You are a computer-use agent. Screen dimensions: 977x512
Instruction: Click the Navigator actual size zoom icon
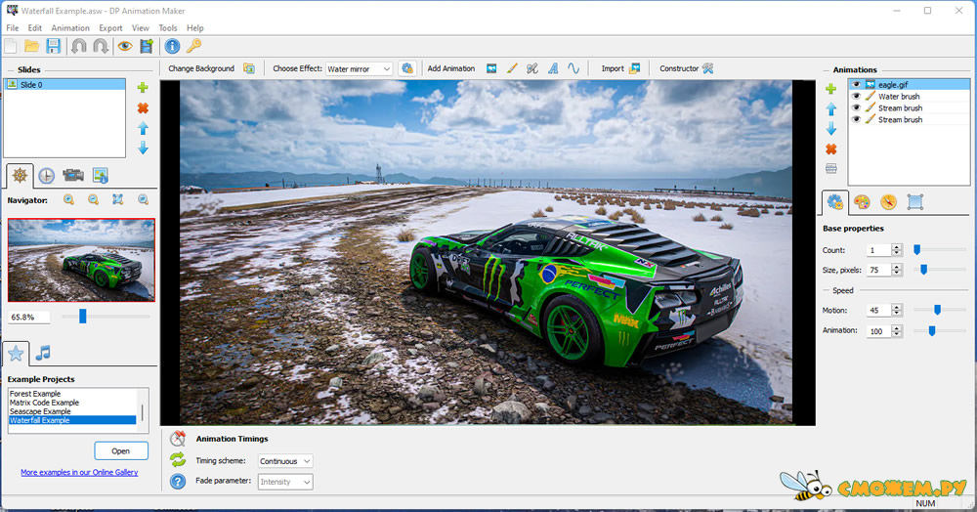click(x=143, y=200)
